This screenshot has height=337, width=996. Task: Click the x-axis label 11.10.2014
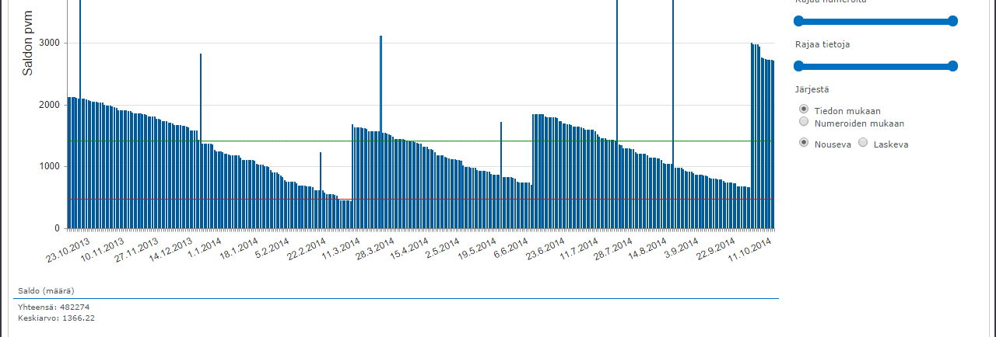751,252
